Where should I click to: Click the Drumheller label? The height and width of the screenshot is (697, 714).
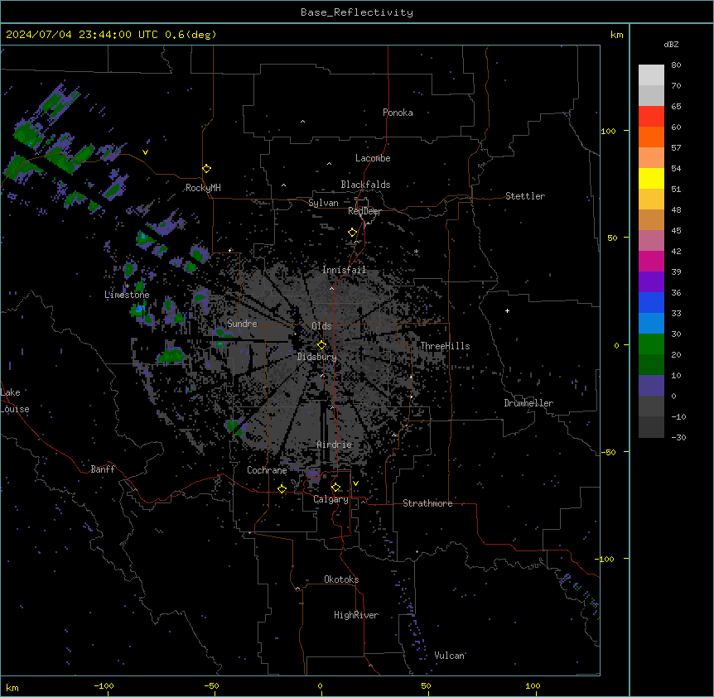click(x=528, y=403)
